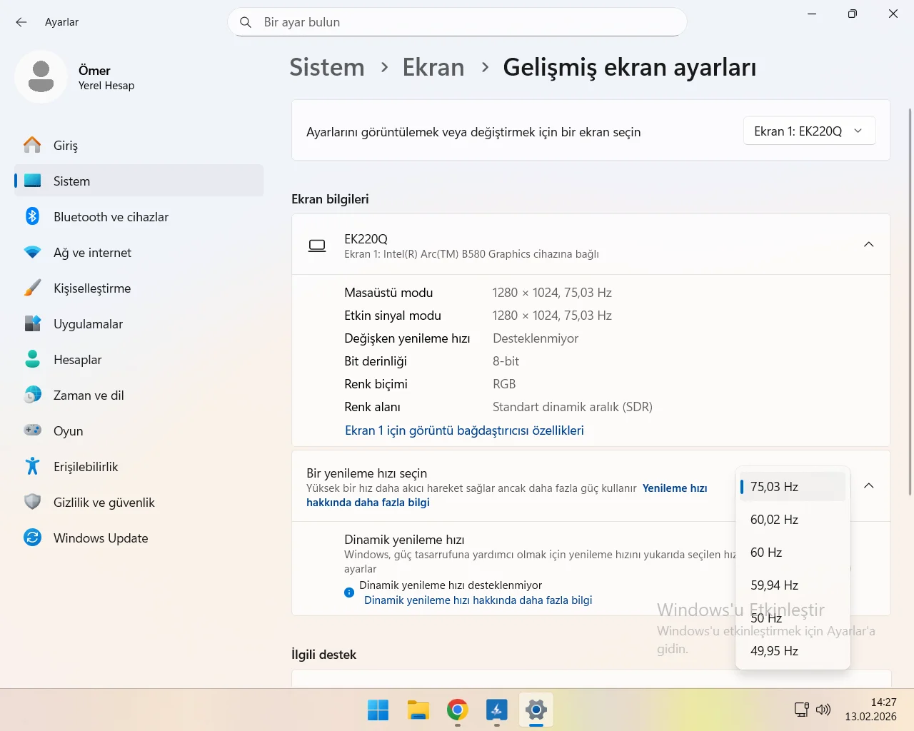
Task: Open Yenileme hızı hakkında daha fazla bilgi
Action: (x=507, y=495)
